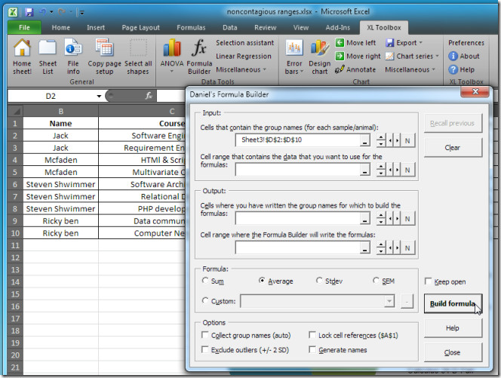Click the dialog Close button

(453, 352)
